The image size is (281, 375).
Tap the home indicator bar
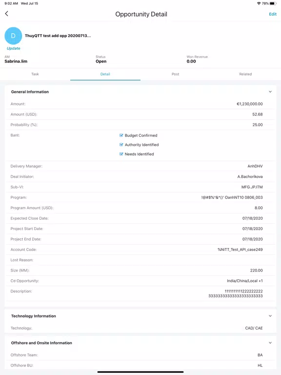coord(140,372)
